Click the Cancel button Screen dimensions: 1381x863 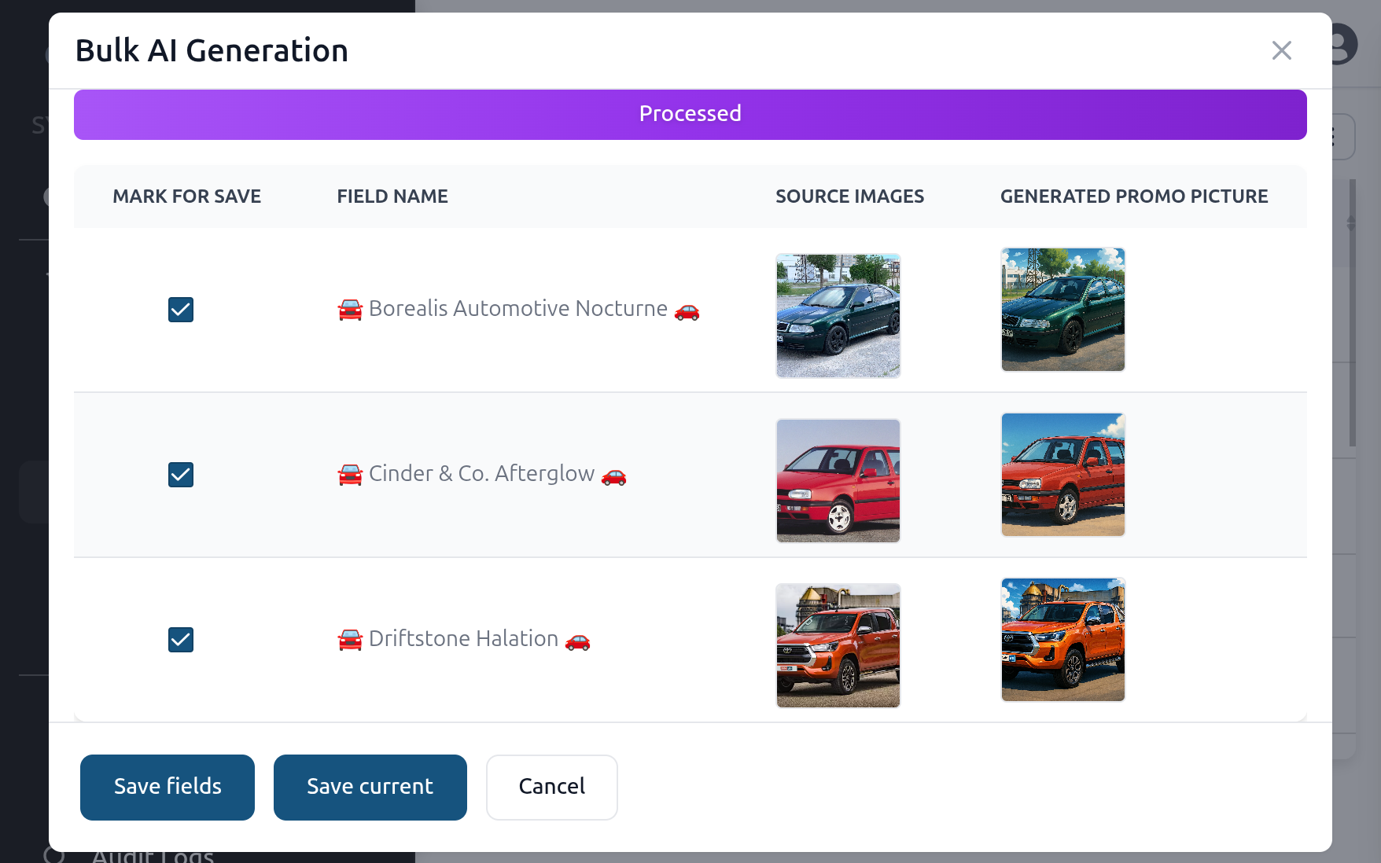[x=551, y=787]
